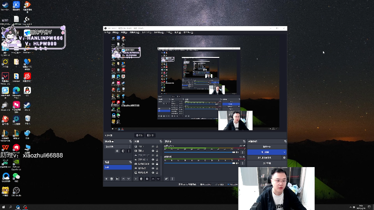Move scene down arrow in Scenes dock
This screenshot has height=210, width=374.
tap(129, 179)
